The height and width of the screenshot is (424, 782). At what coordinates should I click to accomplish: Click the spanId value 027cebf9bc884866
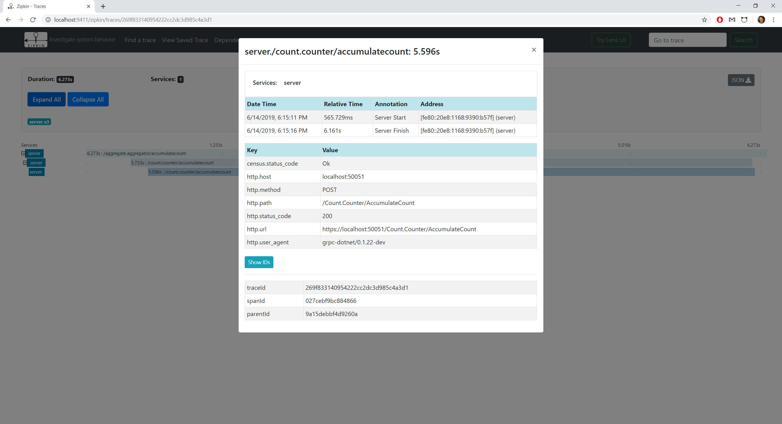click(x=331, y=301)
